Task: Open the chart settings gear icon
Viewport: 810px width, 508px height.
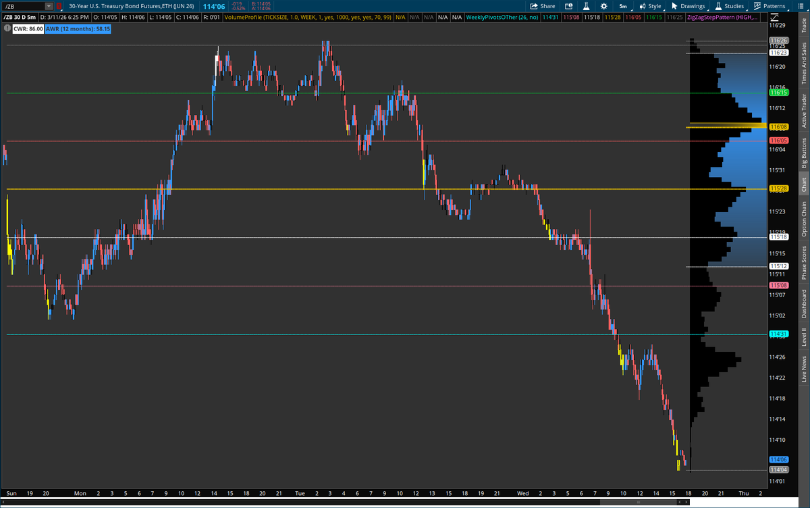Action: [604, 6]
